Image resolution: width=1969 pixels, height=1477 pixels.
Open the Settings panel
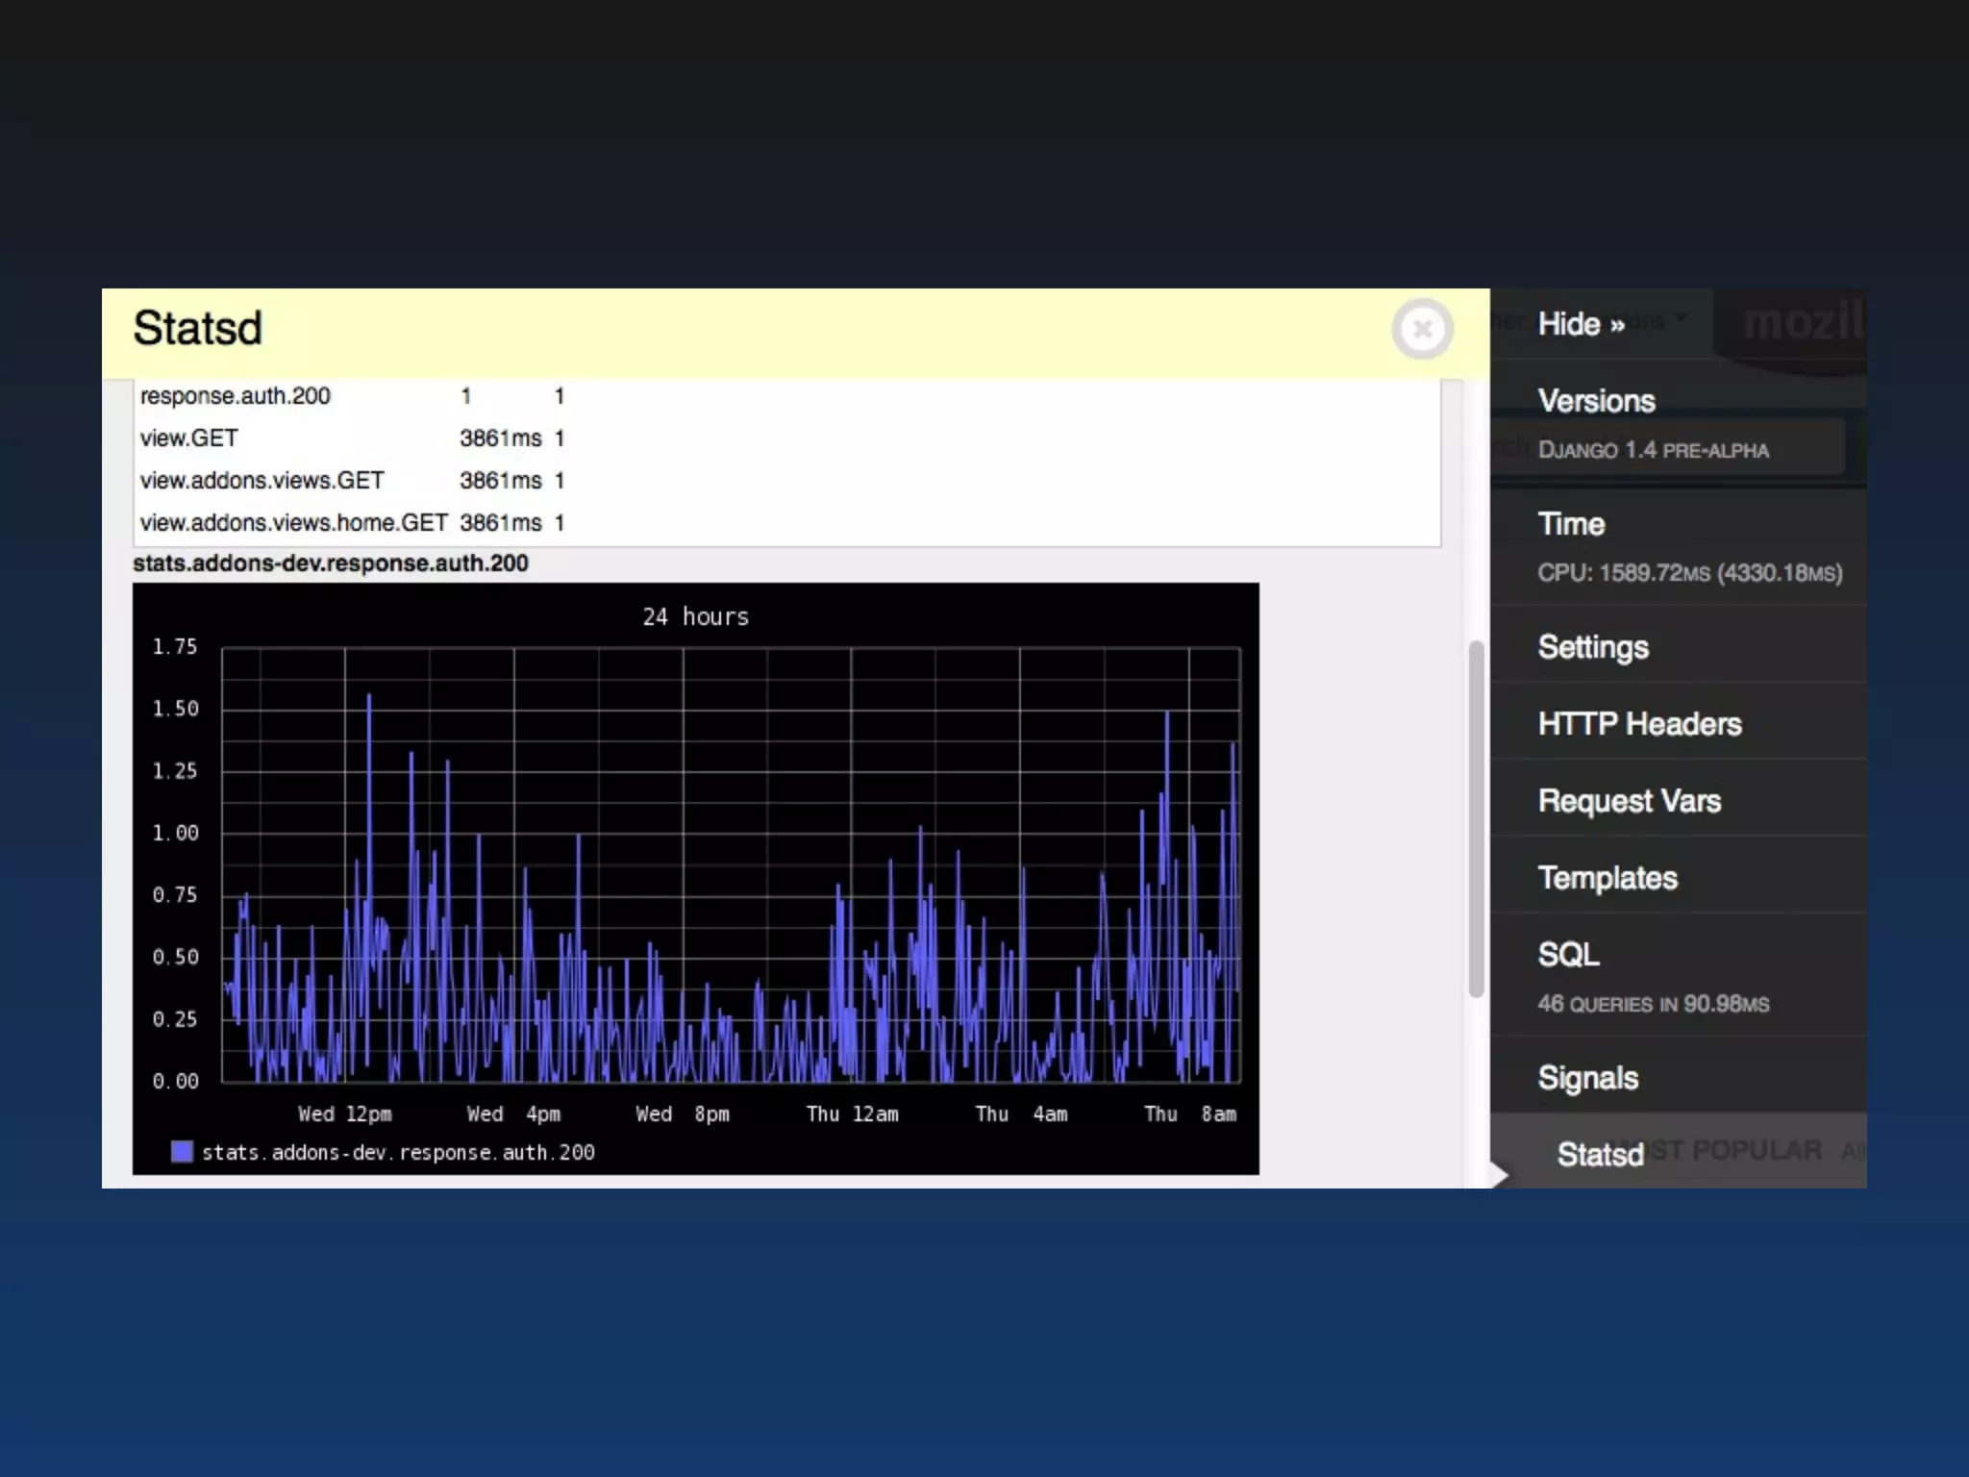[x=1593, y=647]
